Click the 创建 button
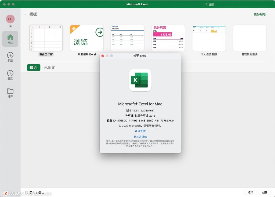This screenshot has height=197, width=275. tap(265, 192)
